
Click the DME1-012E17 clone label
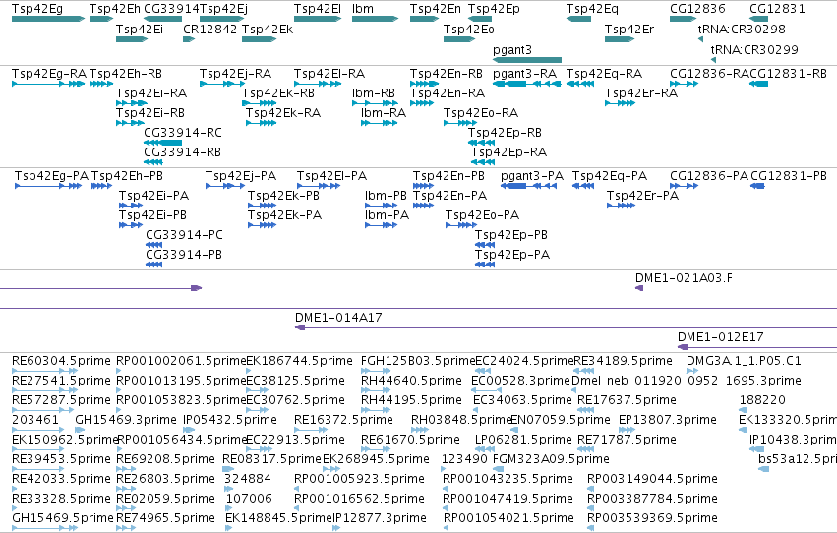(721, 337)
